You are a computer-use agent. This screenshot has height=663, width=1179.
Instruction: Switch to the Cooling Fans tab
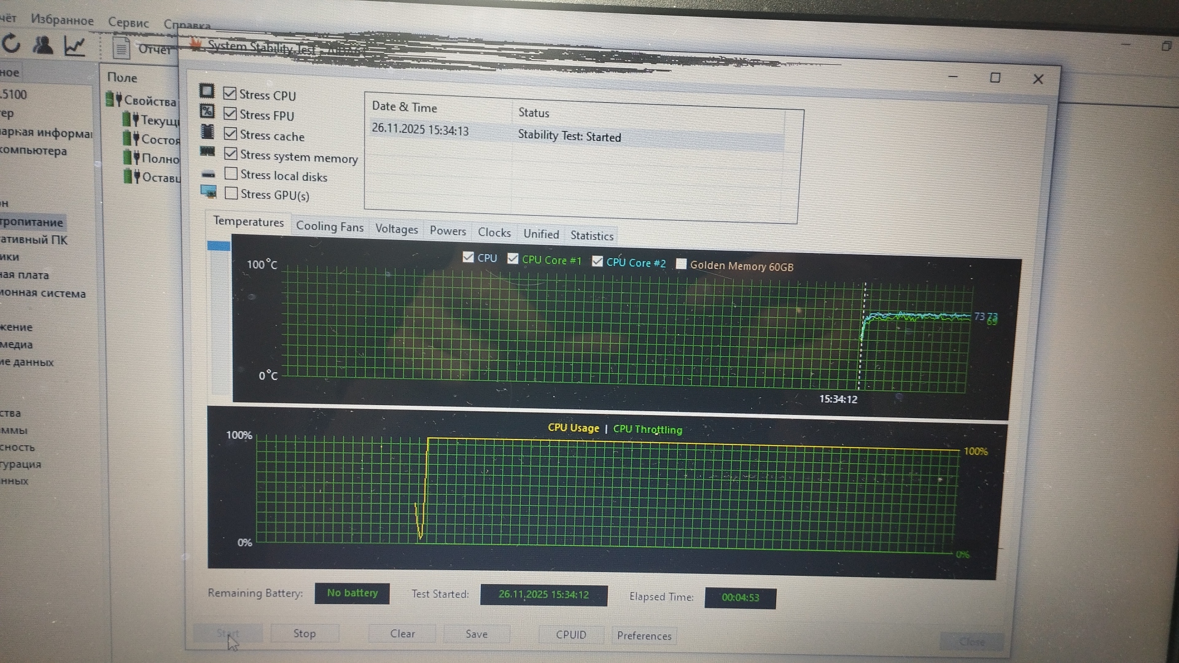click(329, 227)
